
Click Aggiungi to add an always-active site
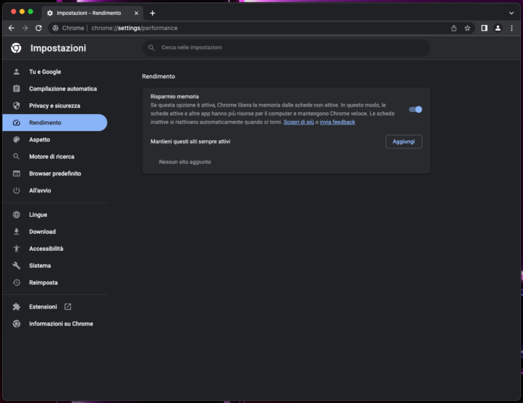403,141
